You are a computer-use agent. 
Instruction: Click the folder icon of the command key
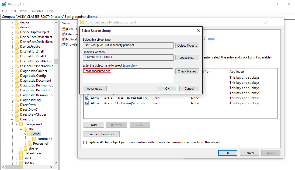point(34,138)
